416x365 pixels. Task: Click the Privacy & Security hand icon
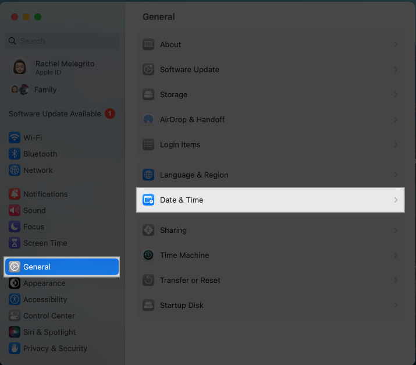pyautogui.click(x=15, y=348)
